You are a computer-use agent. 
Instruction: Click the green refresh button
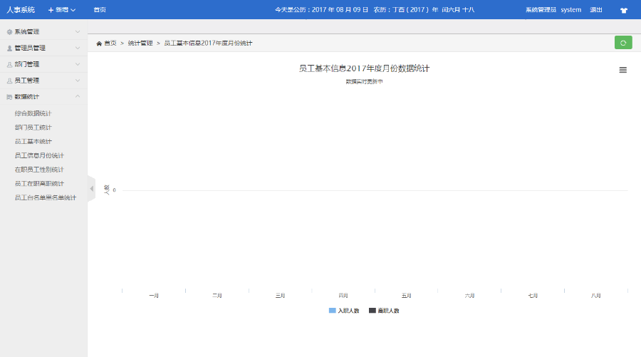(623, 43)
